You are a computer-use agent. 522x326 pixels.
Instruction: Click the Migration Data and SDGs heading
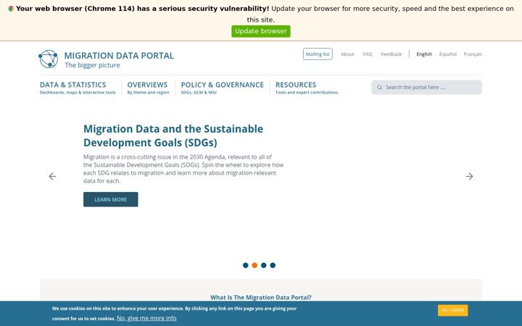(x=173, y=135)
